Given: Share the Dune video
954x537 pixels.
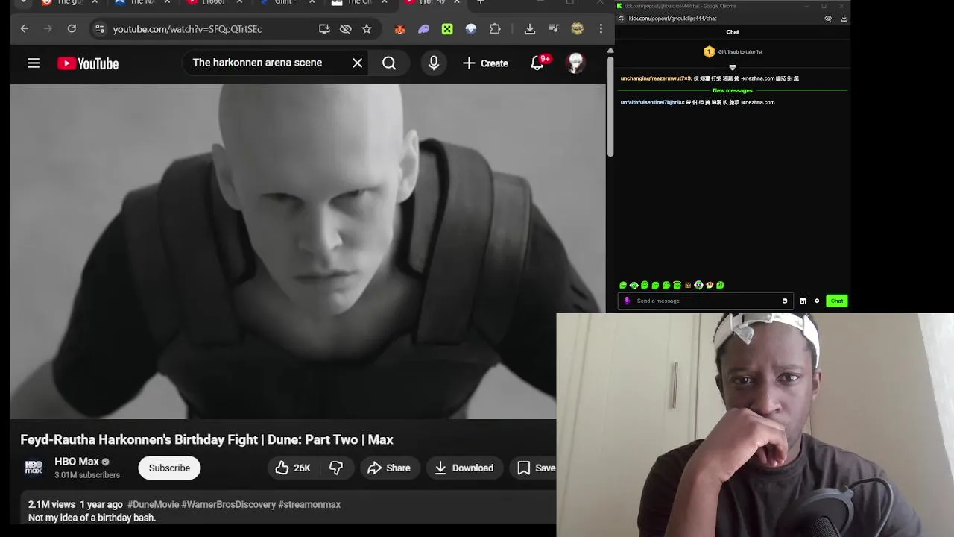Looking at the screenshot, I should (389, 468).
